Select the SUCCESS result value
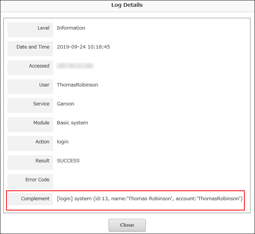This screenshot has height=234, width=255. pos(68,161)
